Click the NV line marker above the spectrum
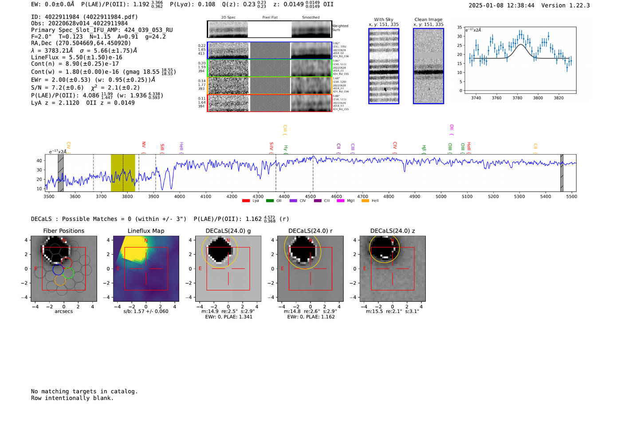This screenshot has height=422, width=621. [144, 147]
